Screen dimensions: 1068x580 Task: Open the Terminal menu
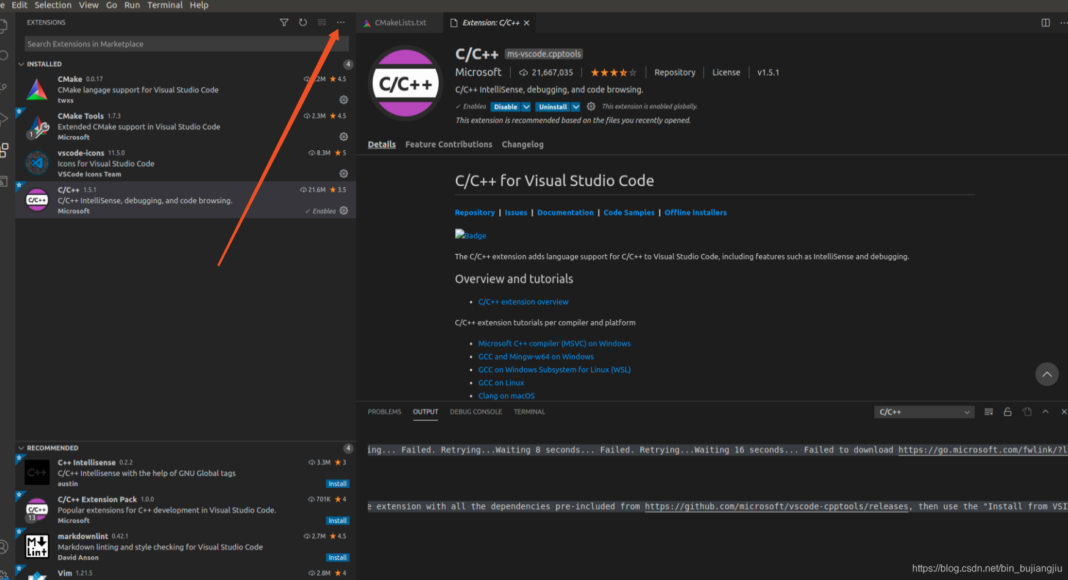pyautogui.click(x=165, y=5)
